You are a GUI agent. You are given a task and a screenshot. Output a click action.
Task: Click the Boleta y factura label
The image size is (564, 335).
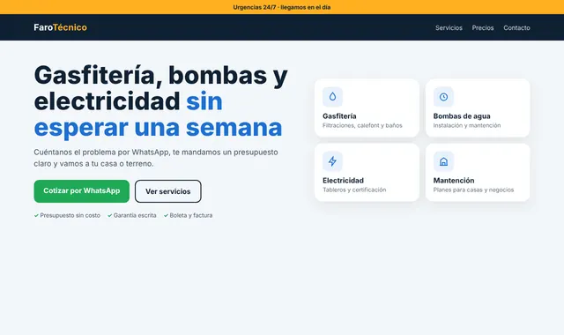(x=191, y=215)
